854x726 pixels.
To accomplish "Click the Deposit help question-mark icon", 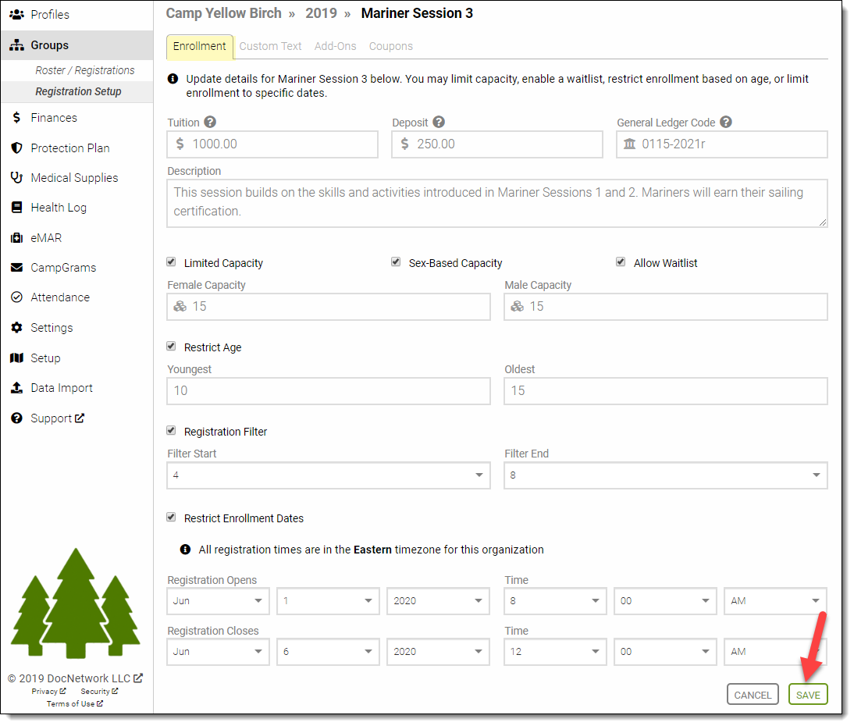I will 439,123.
